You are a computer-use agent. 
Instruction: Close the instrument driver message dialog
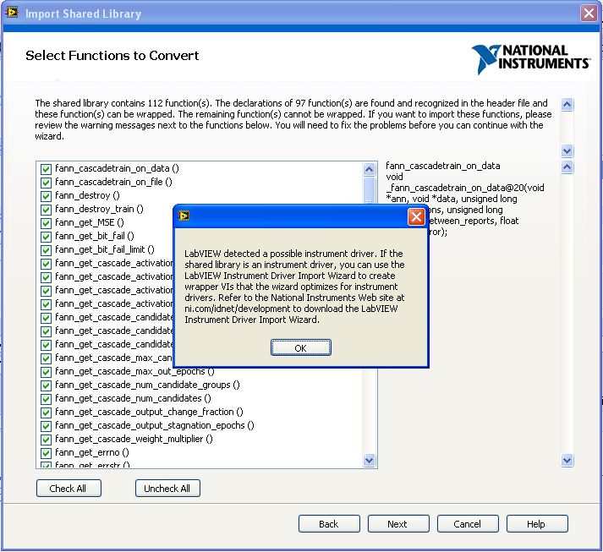point(416,216)
